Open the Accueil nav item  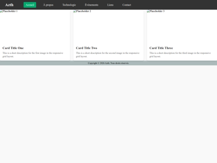coord(30,5)
